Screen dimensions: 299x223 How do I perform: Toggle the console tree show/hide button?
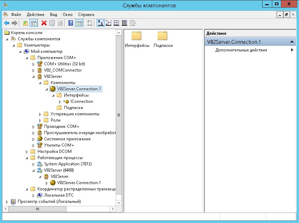(34, 23)
